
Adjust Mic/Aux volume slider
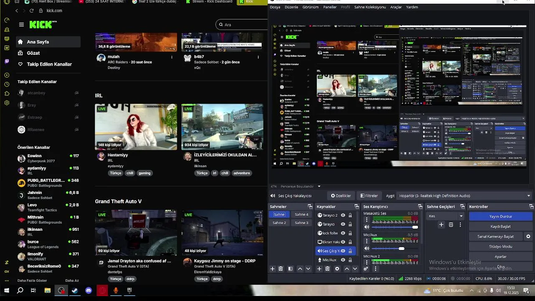395,248
